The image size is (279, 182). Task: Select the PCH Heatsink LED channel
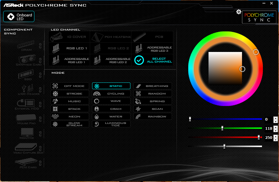point(111,37)
